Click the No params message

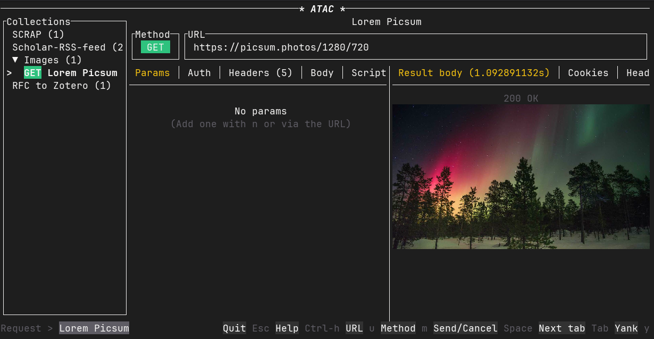[261, 111]
